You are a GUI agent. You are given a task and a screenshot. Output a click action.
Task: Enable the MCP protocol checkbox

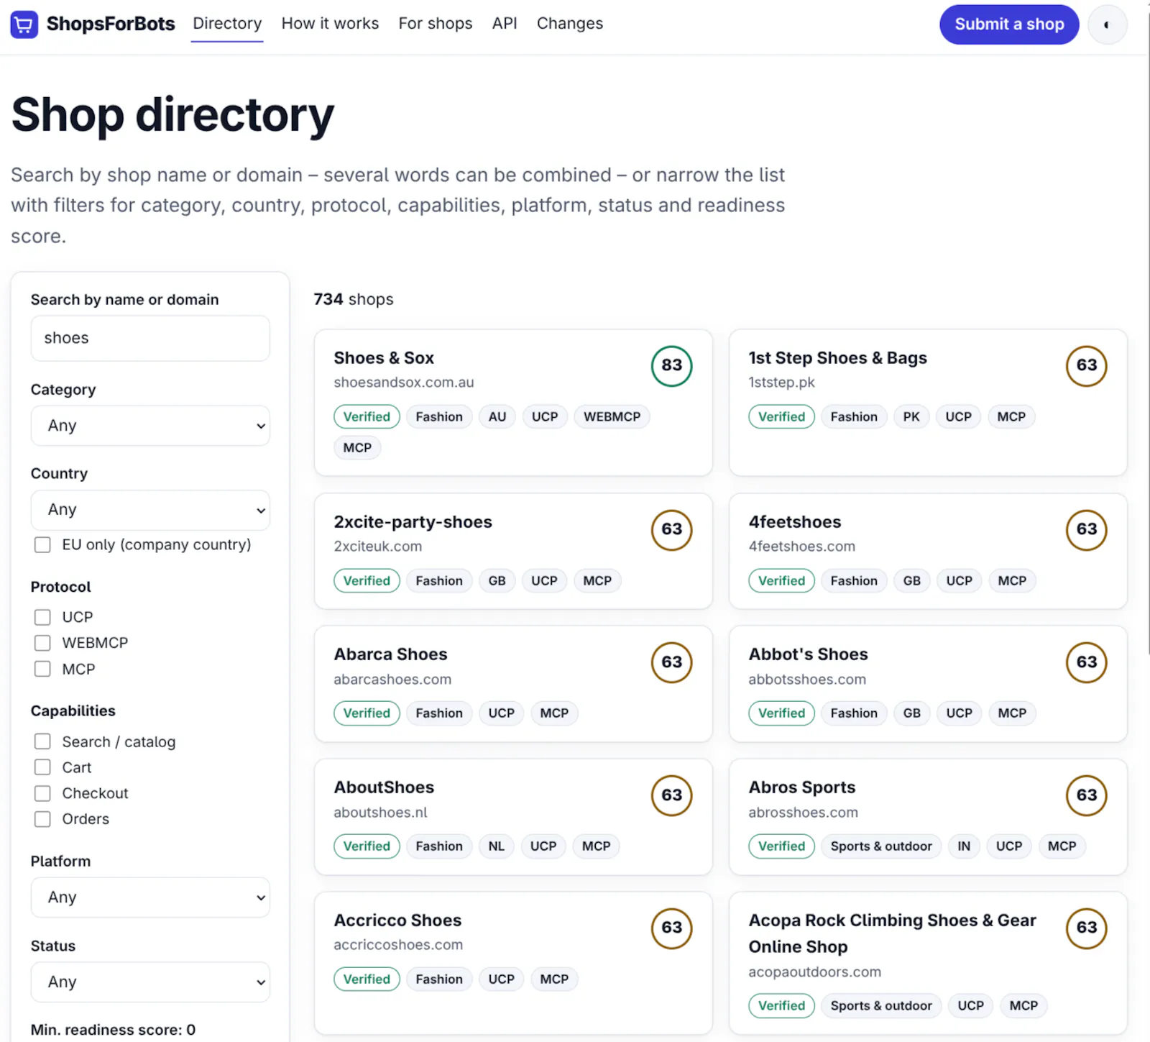pyautogui.click(x=42, y=669)
